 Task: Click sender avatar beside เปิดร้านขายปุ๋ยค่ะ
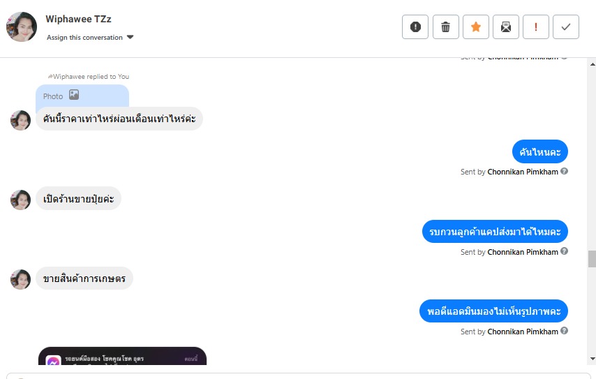tap(20, 200)
